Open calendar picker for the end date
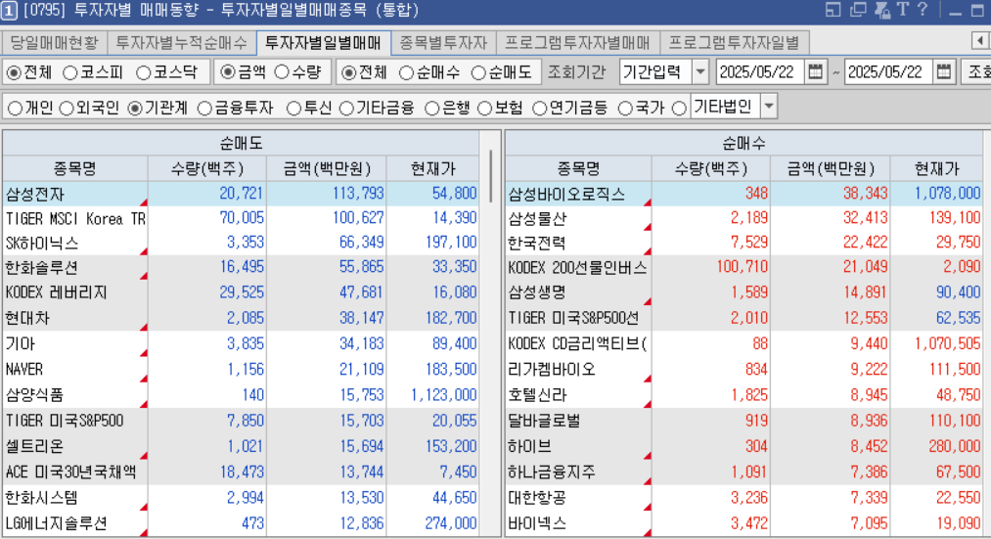The width and height of the screenshot is (991, 539). pyautogui.click(x=944, y=71)
